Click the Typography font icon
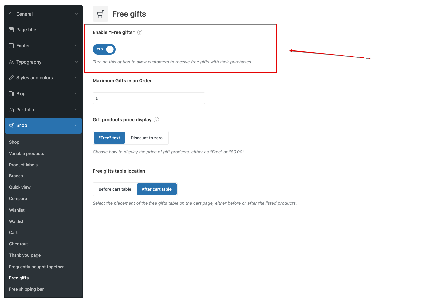Viewport: 444px width, 298px height. click(11, 62)
